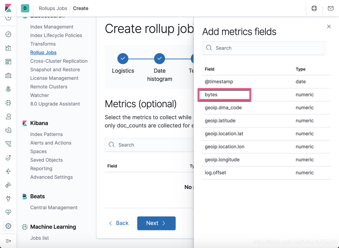Open Reporting under Kibana
The height and width of the screenshot is (248, 339).
(41, 169)
